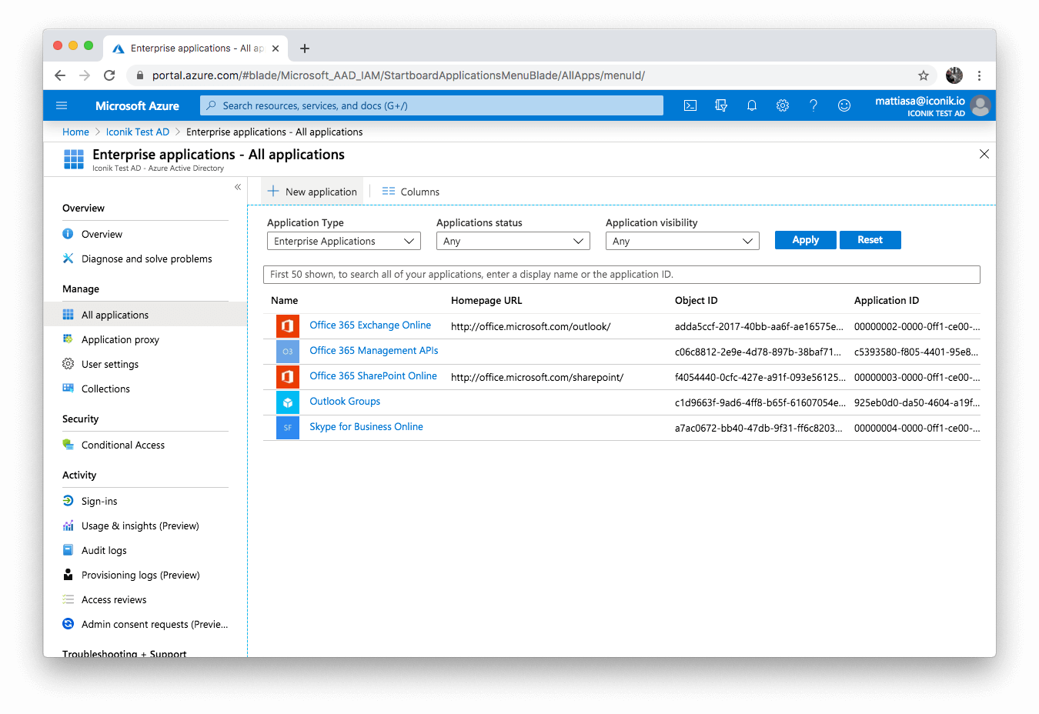
Task: Open the Application visibility dropdown
Action: (682, 240)
